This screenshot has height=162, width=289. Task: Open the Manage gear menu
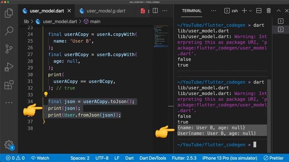(9, 145)
